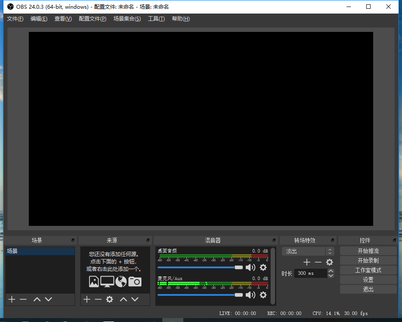
Task: Click the black preview canvas
Action: (201, 129)
